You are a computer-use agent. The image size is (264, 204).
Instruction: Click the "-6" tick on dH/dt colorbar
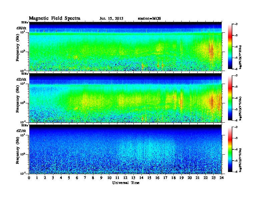pyautogui.click(x=236, y=69)
